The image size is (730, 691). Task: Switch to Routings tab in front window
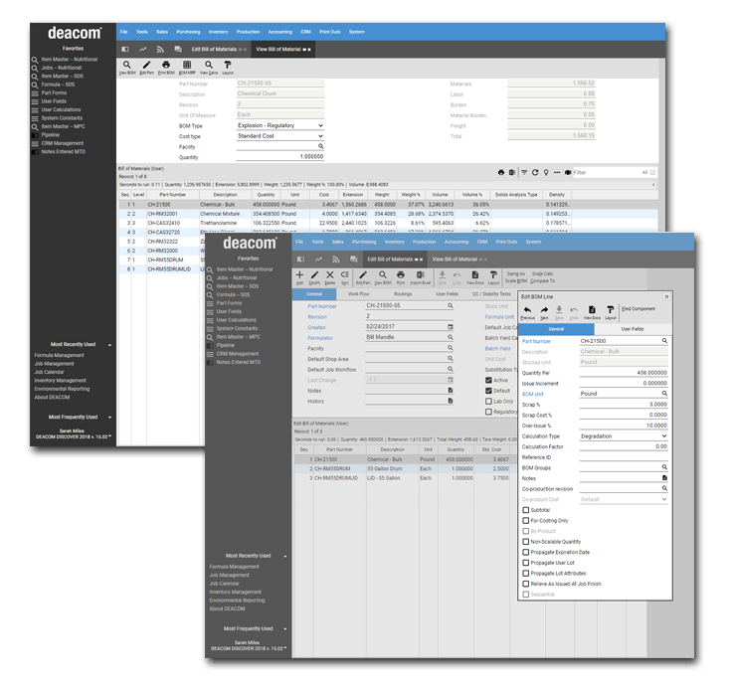[x=403, y=294]
